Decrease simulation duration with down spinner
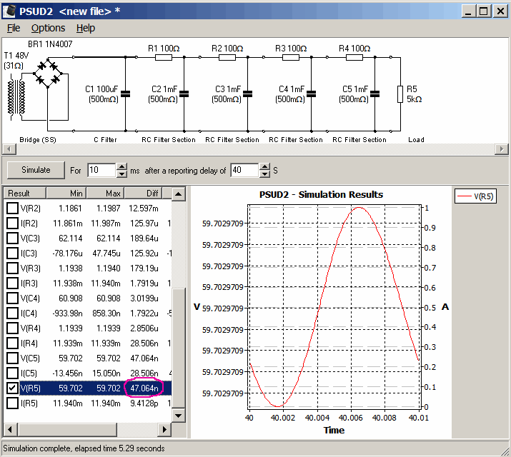 tap(121, 174)
